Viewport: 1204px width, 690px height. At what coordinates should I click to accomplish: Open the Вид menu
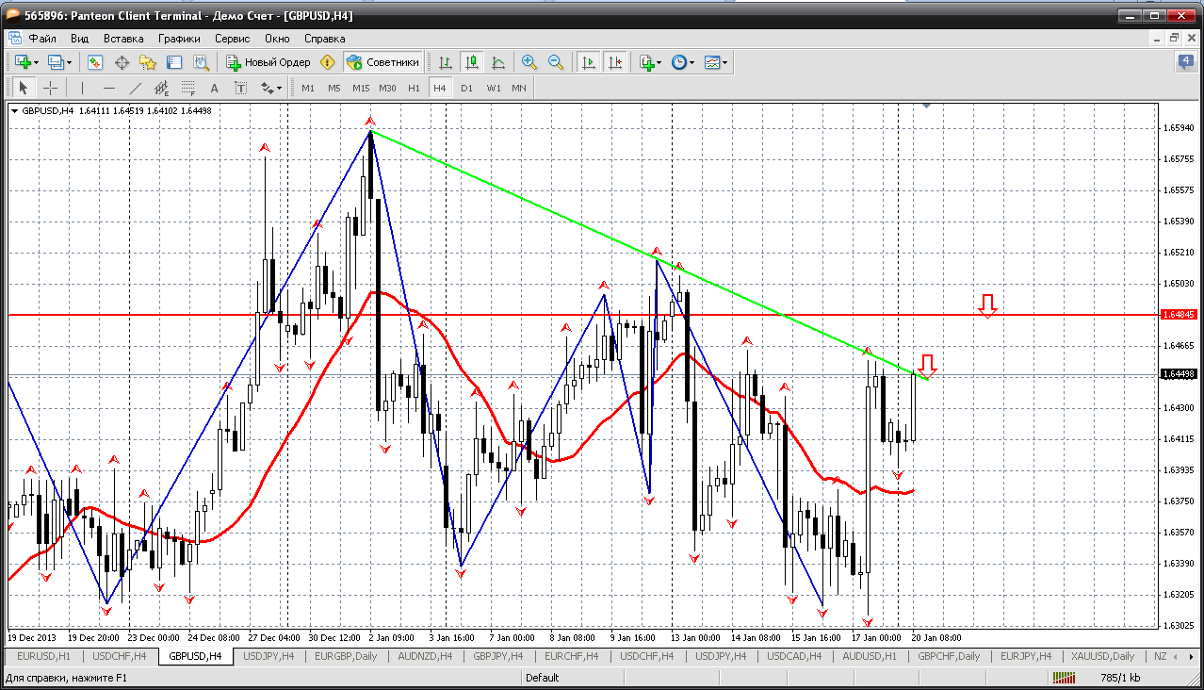[x=80, y=39]
